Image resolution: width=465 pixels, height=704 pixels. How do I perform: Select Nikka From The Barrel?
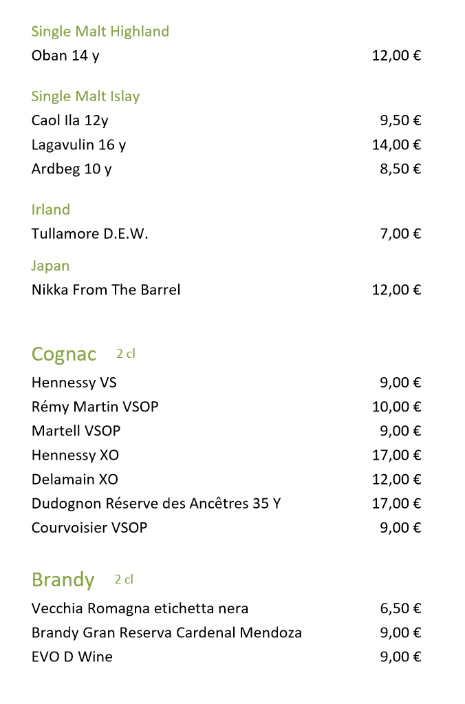click(x=106, y=290)
